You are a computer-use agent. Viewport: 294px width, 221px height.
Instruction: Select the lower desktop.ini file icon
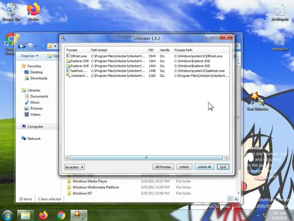280,42
